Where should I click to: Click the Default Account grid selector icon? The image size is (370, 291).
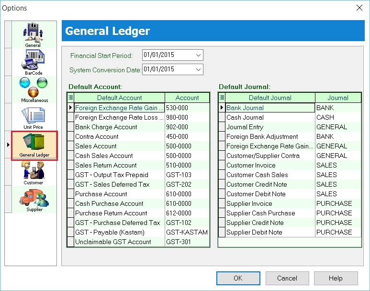point(70,98)
